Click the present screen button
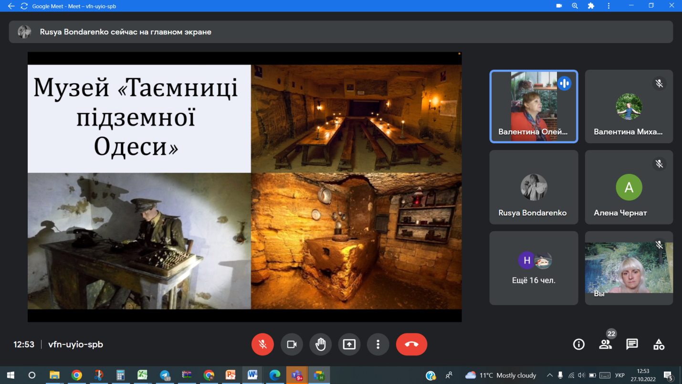The width and height of the screenshot is (682, 384). pyautogui.click(x=349, y=344)
